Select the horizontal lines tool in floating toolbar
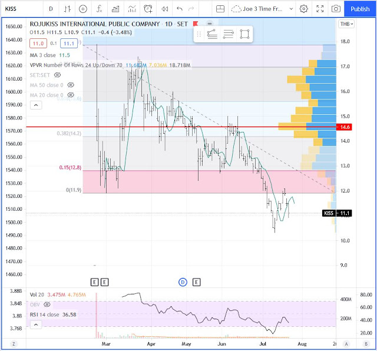 point(228,34)
